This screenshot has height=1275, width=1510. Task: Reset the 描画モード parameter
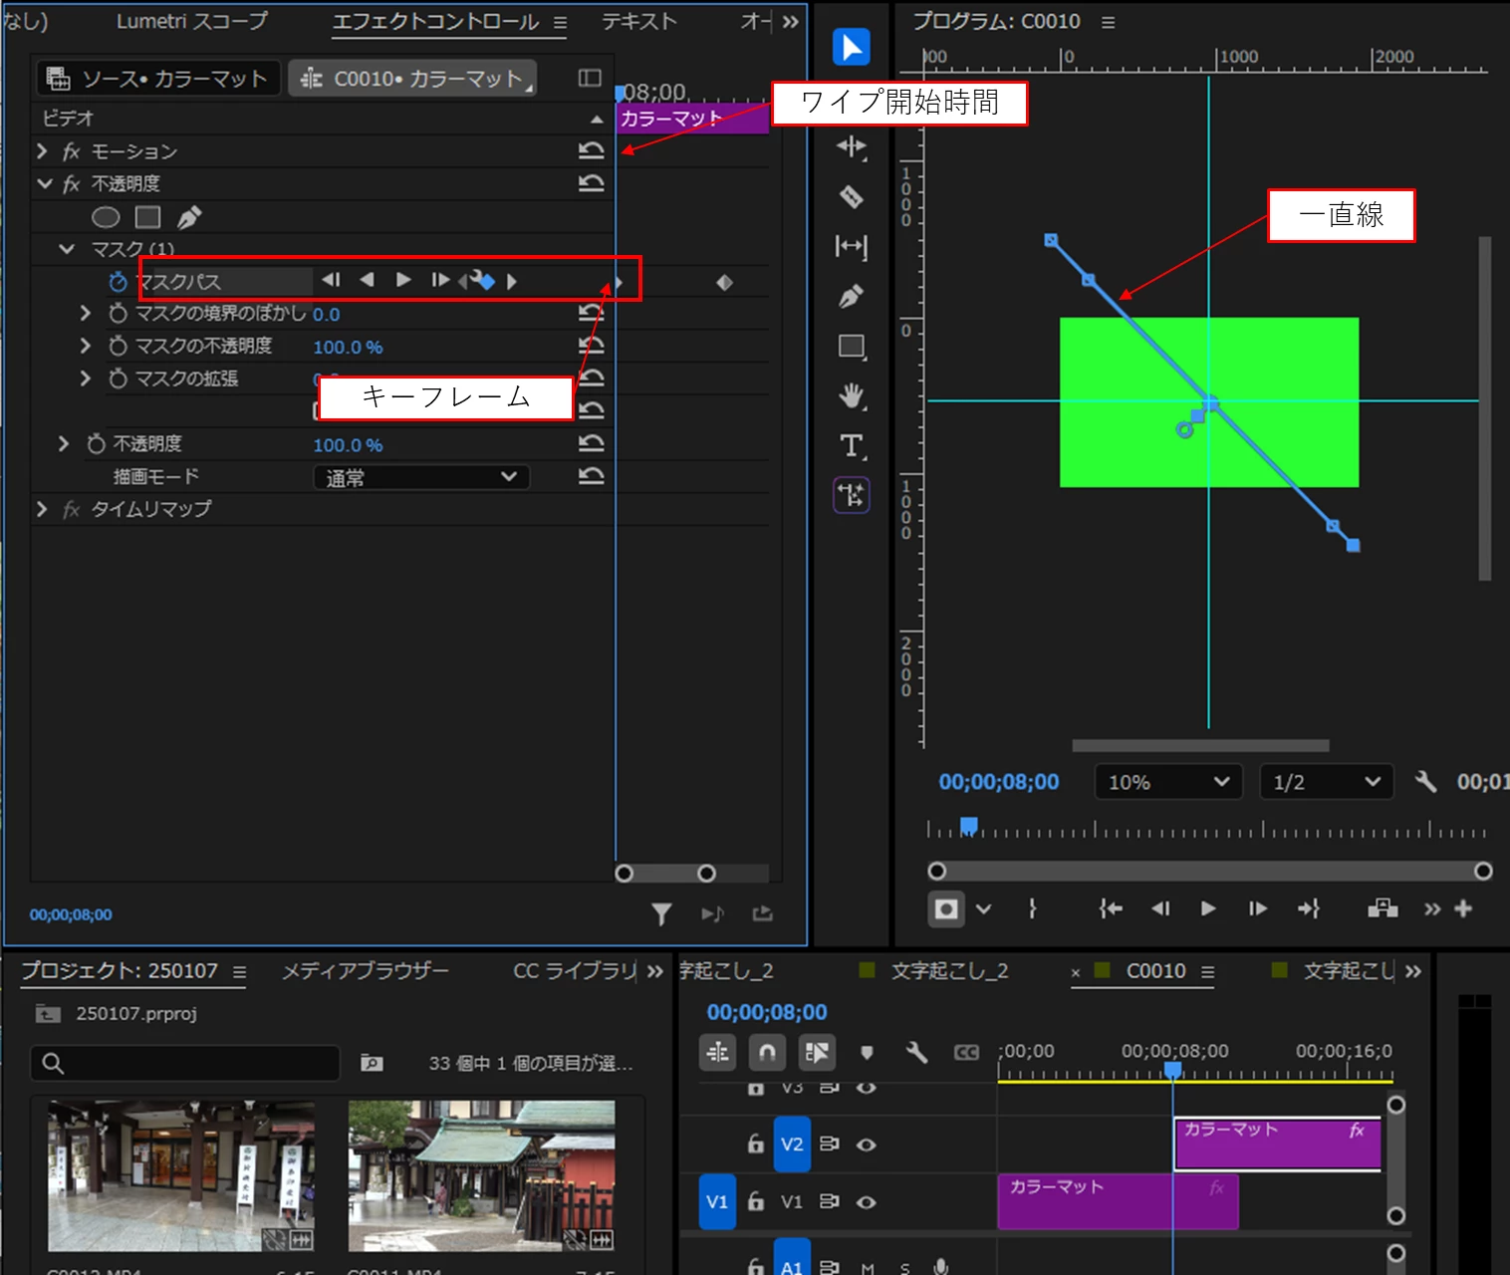pyautogui.click(x=592, y=476)
